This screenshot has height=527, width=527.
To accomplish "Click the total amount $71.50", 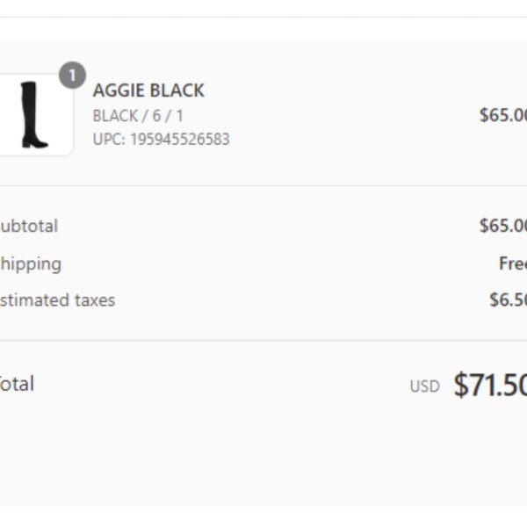I will tap(490, 385).
